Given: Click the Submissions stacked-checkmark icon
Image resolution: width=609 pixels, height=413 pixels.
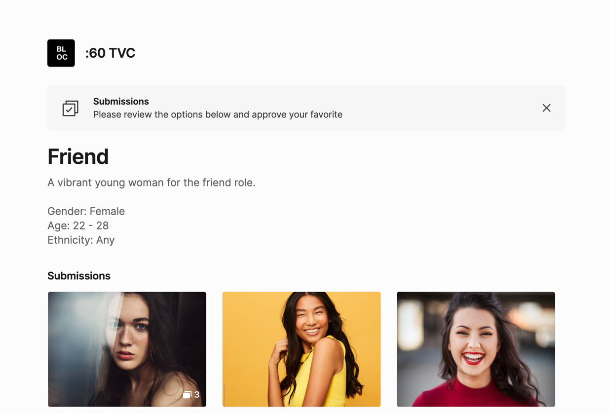Looking at the screenshot, I should (x=70, y=108).
